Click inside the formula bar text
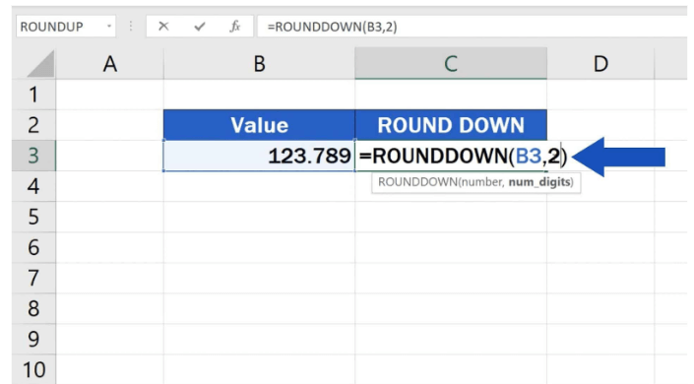The image size is (694, 384). [332, 27]
